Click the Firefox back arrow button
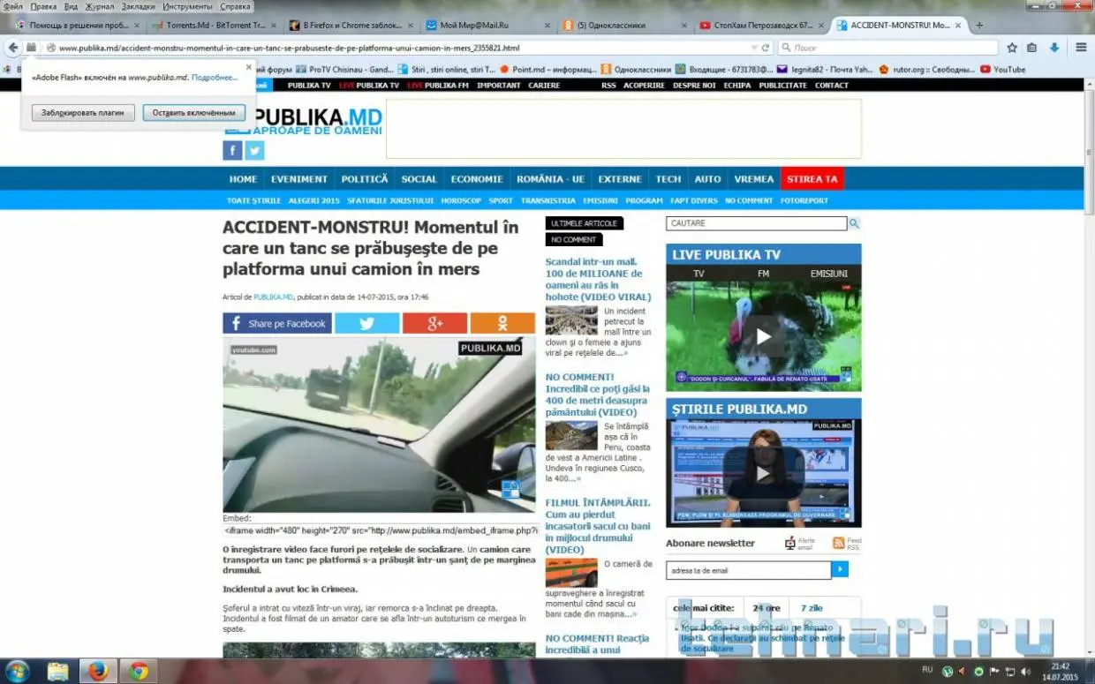1095x684 pixels. tap(12, 48)
